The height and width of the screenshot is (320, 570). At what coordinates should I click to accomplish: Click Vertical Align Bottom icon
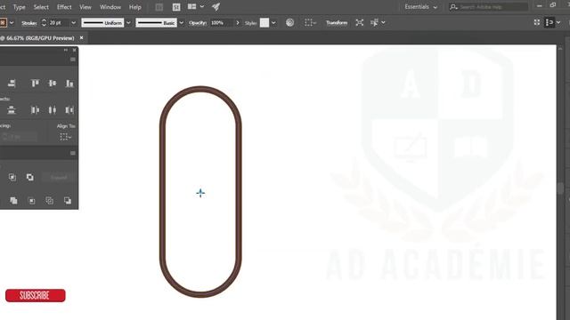click(69, 84)
